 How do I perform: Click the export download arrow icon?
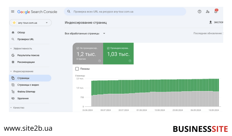point(211,22)
